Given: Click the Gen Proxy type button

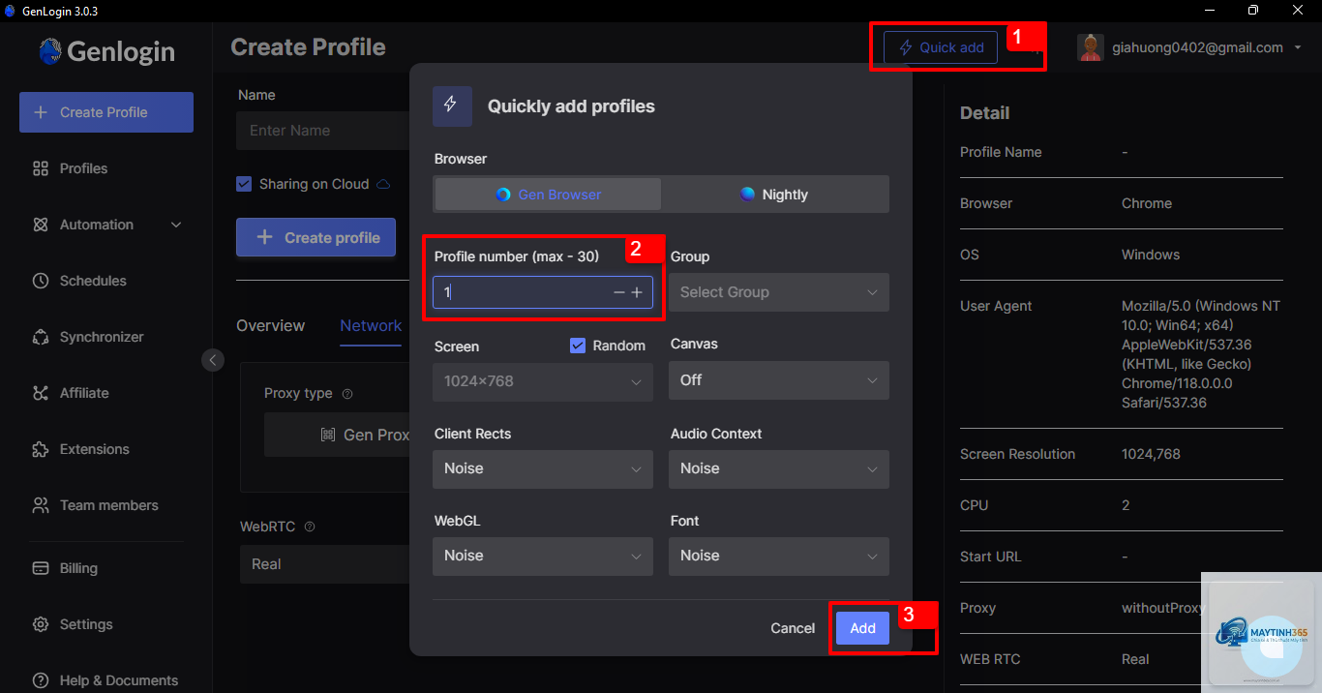Looking at the screenshot, I should click(x=337, y=436).
